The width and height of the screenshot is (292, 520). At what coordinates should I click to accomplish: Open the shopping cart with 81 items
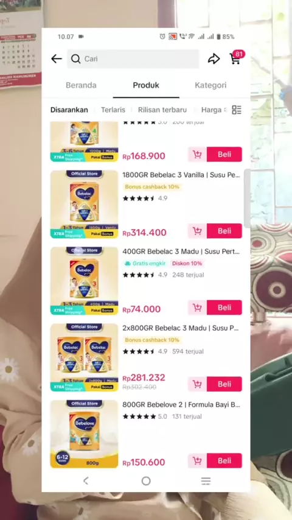coord(237,58)
